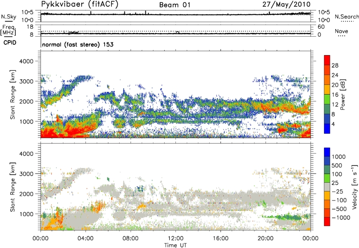Click the '16:00' time tick label
The image size is (359, 248).
click(220, 239)
